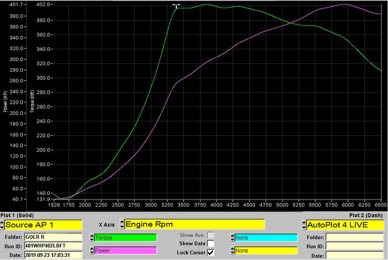Viewport: 388px width, 260px height.
Task: Click the cursor marker at torque peak
Action: pos(176,6)
